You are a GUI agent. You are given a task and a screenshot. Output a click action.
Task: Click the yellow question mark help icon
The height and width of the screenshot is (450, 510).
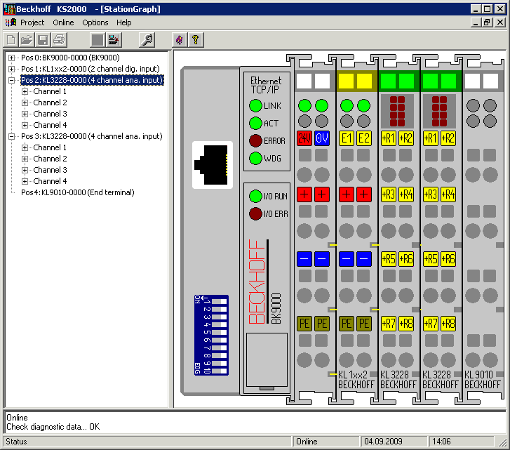pos(196,40)
